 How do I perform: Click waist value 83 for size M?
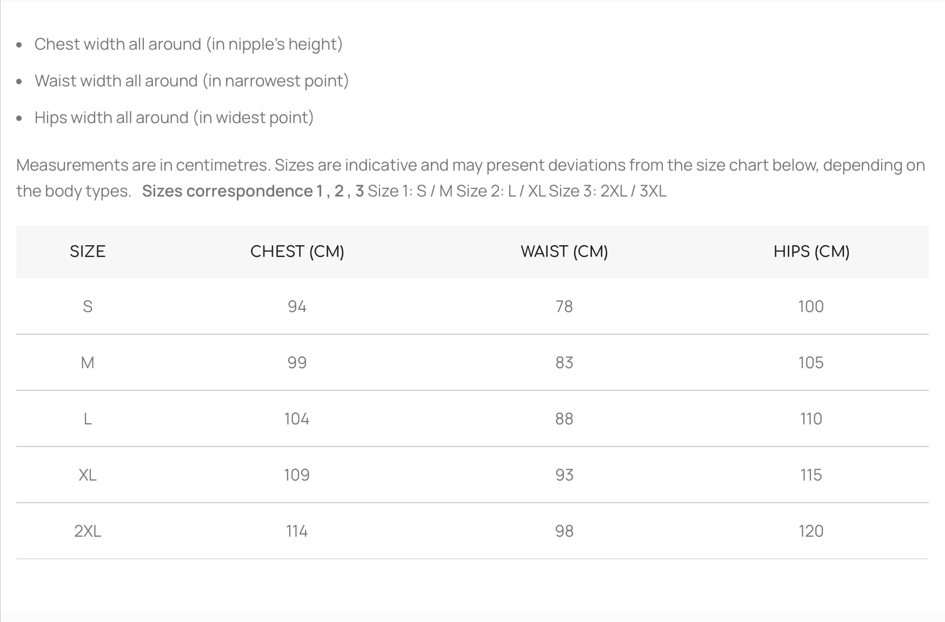(564, 363)
